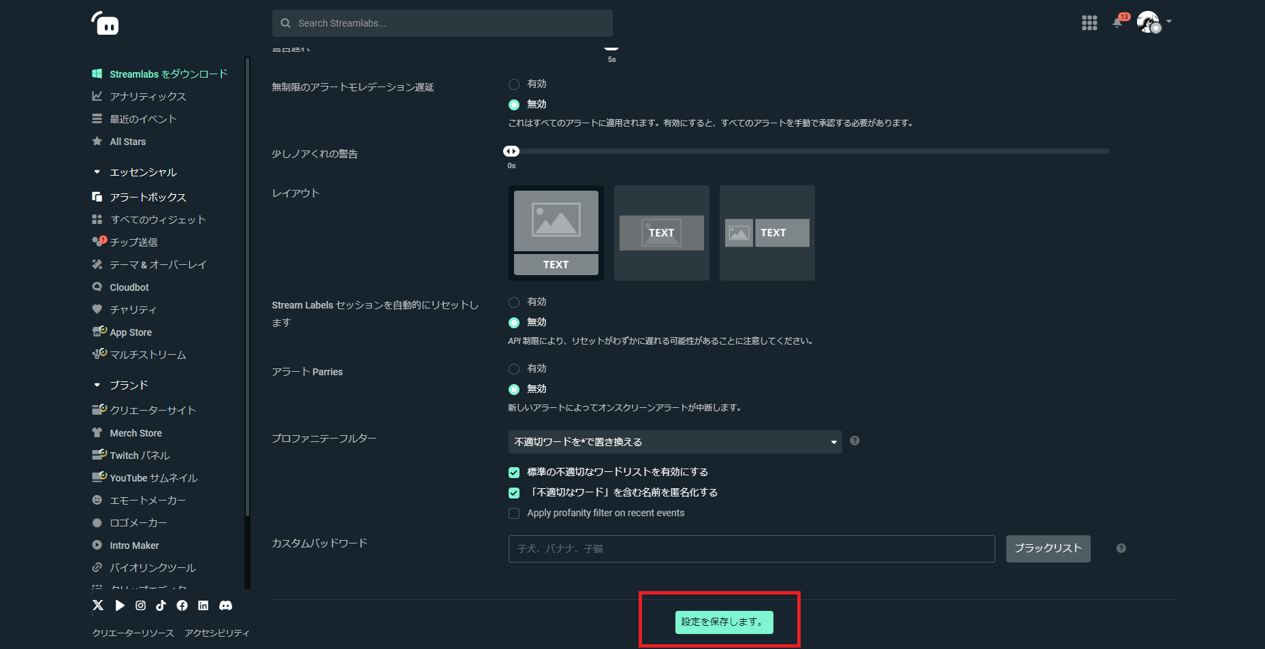1265x649 pixels.
Task: Open the X social link at the bottom
Action: [x=97, y=605]
